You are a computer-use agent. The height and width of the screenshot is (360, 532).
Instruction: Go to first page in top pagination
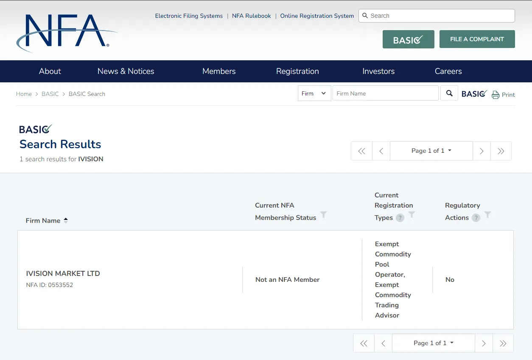[x=361, y=151]
